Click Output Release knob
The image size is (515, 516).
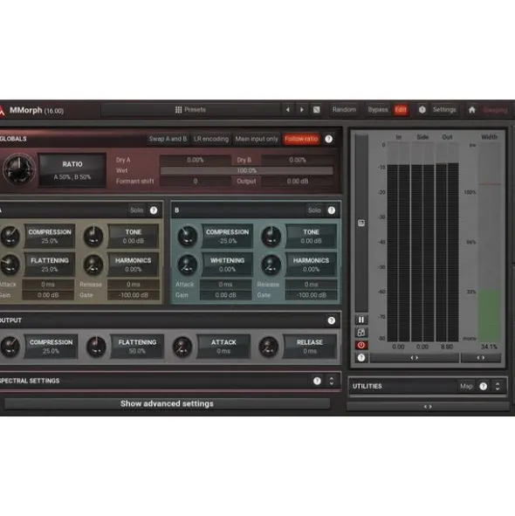tap(269, 347)
